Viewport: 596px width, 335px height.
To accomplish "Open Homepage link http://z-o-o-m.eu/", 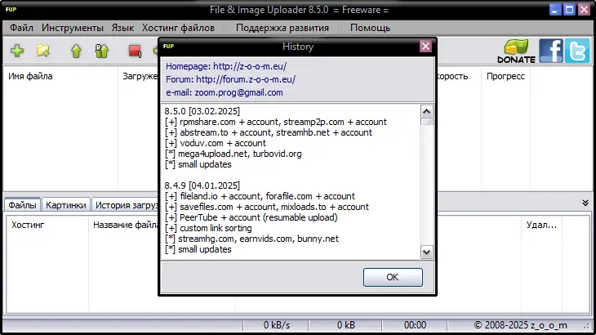I will click(250, 66).
